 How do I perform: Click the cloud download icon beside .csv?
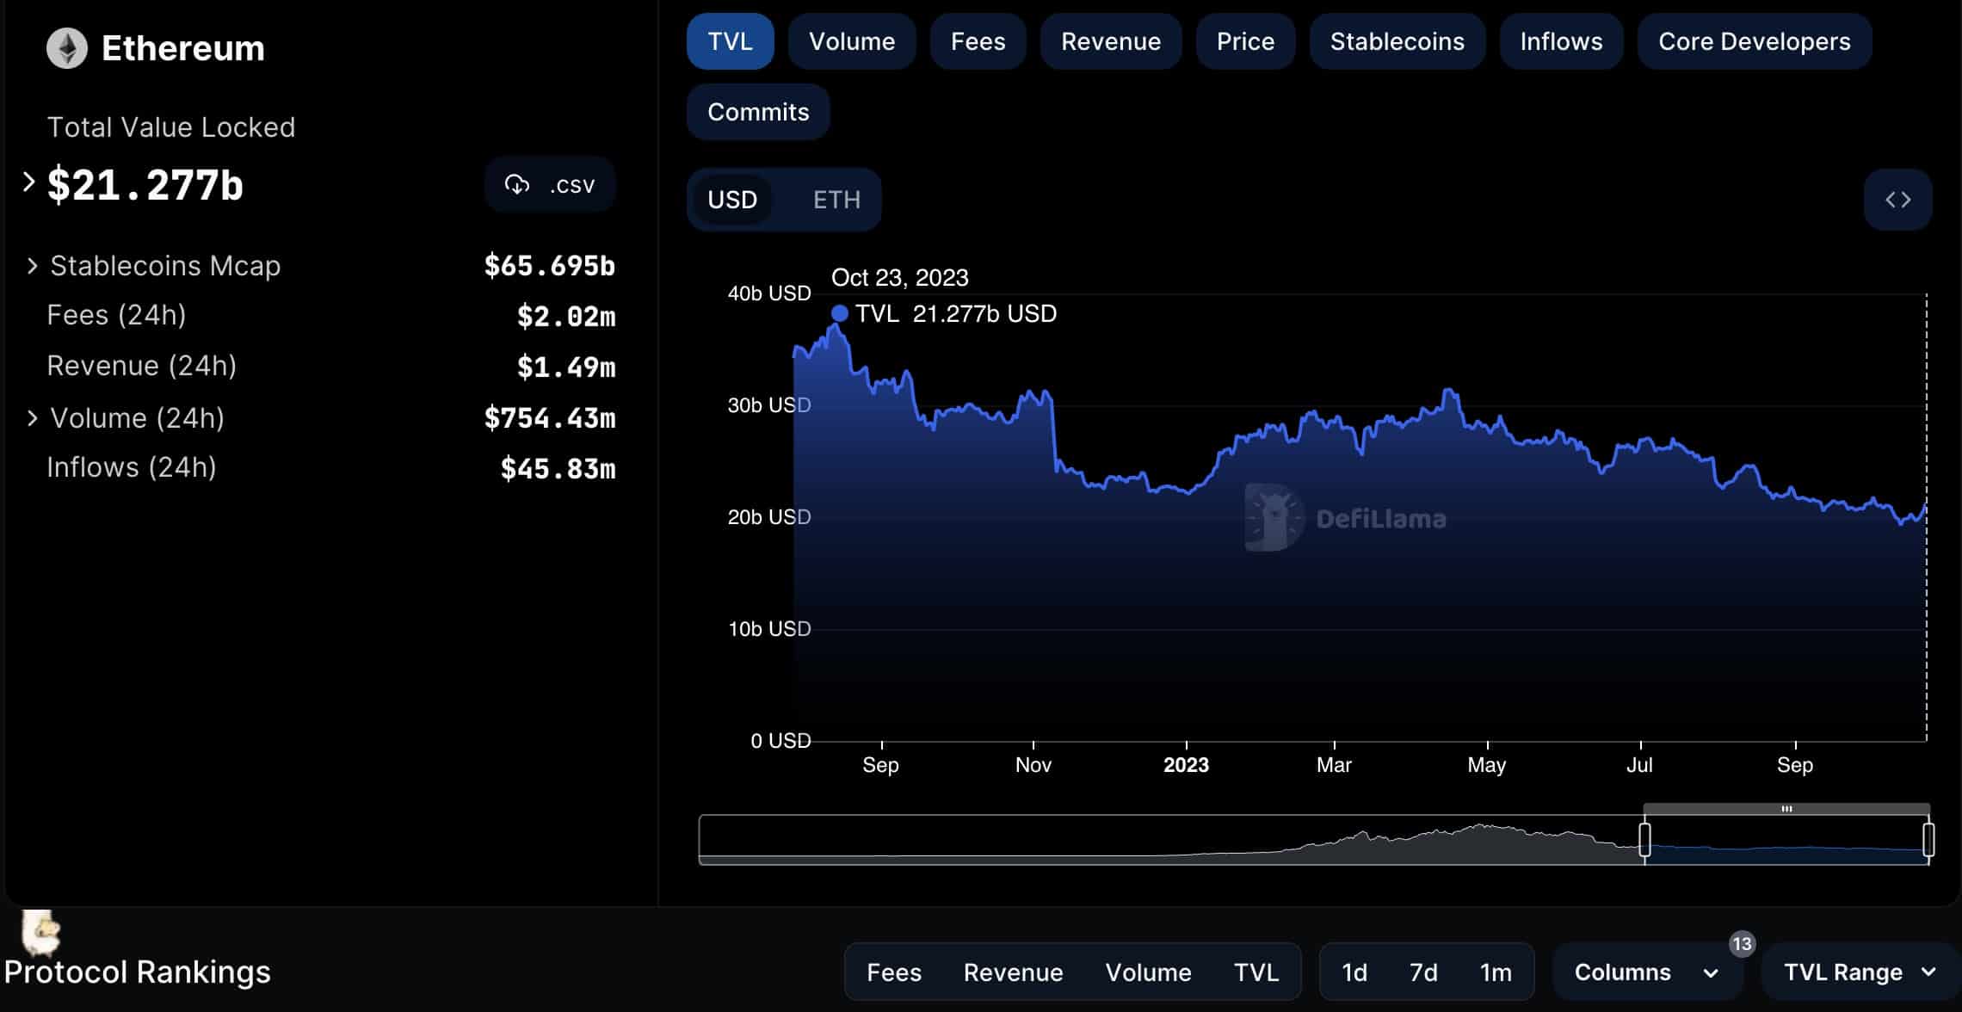(x=516, y=184)
